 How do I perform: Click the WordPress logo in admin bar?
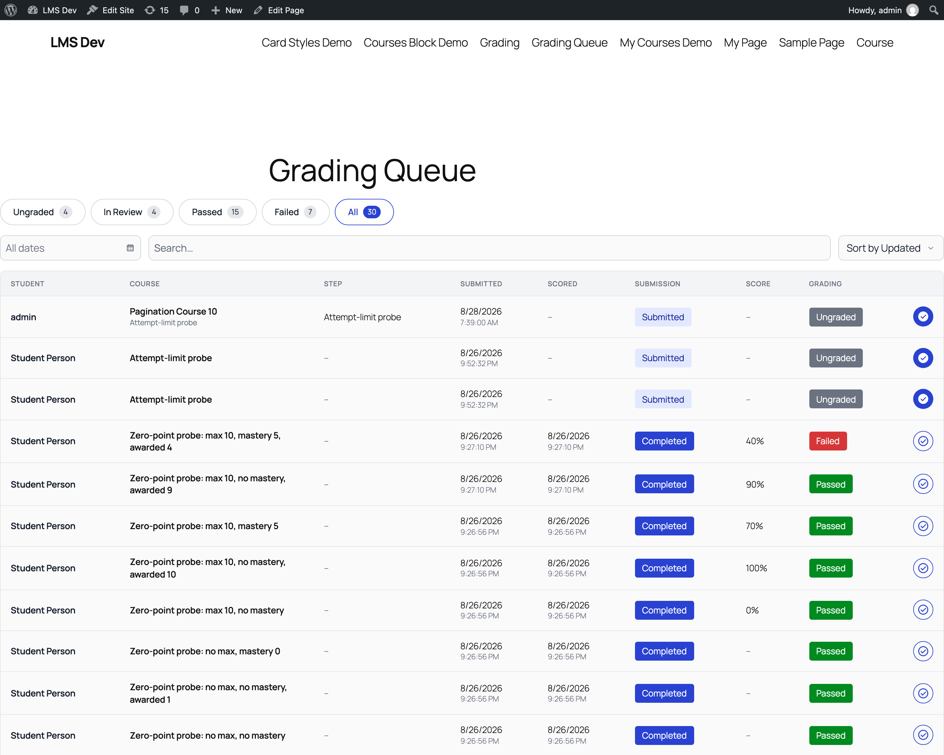pyautogui.click(x=10, y=10)
